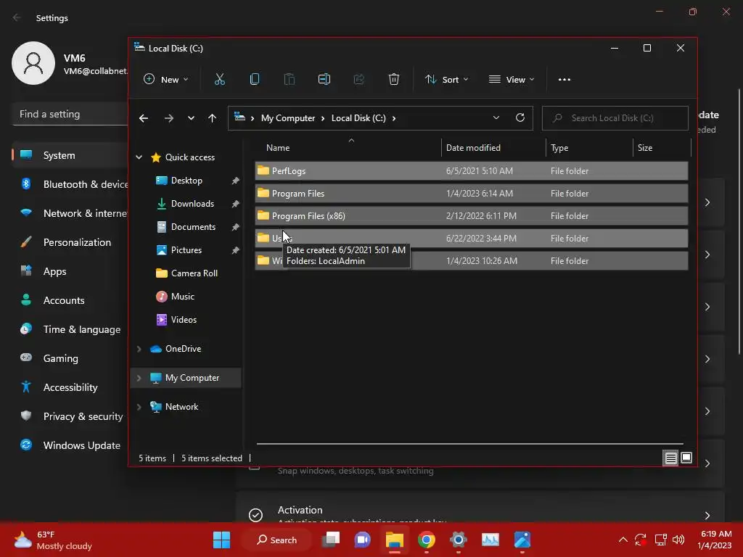This screenshot has height=557, width=743.
Task: Open the Windows Start menu
Action: pyautogui.click(x=221, y=540)
